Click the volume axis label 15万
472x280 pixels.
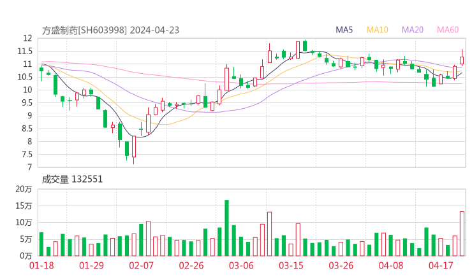click(24, 206)
